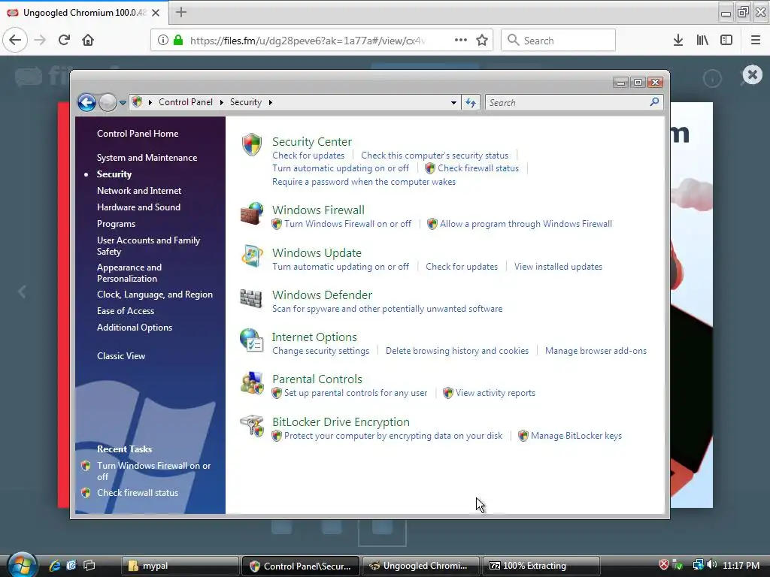Screen dimensions: 770x577
Task: Click Require a password when computer wakes
Action: (364, 182)
